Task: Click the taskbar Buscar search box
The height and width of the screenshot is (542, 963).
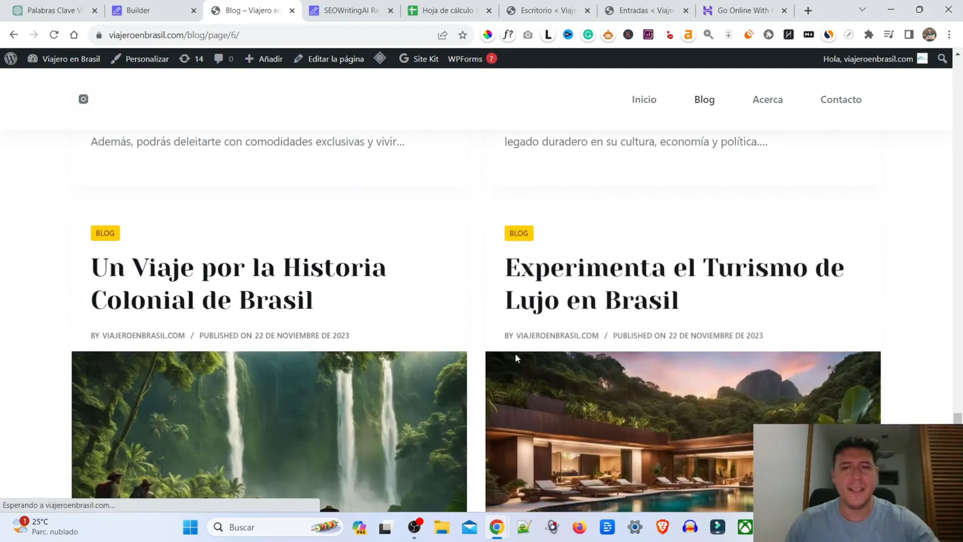Action: pyautogui.click(x=275, y=527)
